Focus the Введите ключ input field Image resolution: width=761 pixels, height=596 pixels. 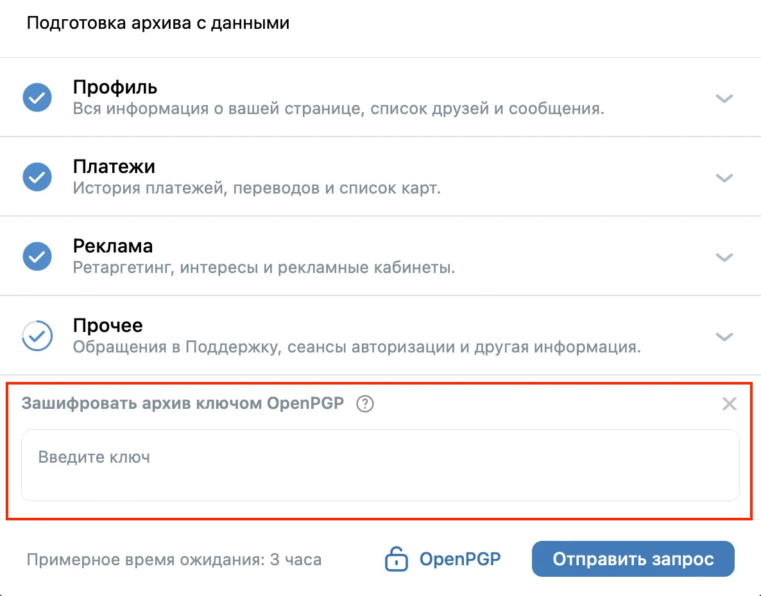[x=380, y=465]
